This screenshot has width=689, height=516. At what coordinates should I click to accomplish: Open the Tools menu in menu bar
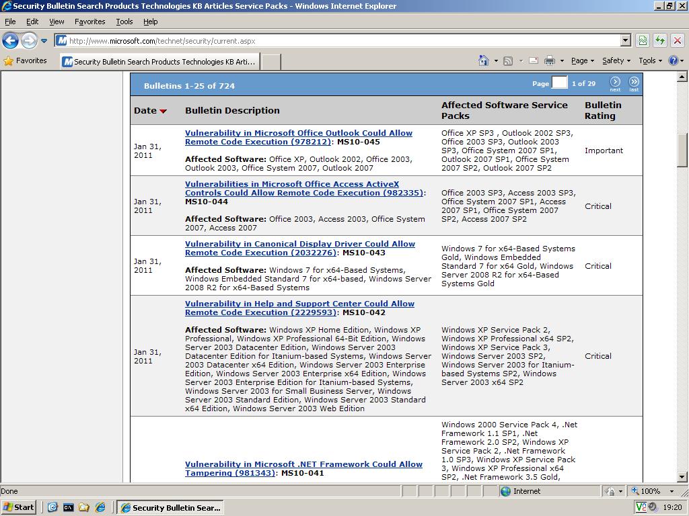click(x=124, y=21)
